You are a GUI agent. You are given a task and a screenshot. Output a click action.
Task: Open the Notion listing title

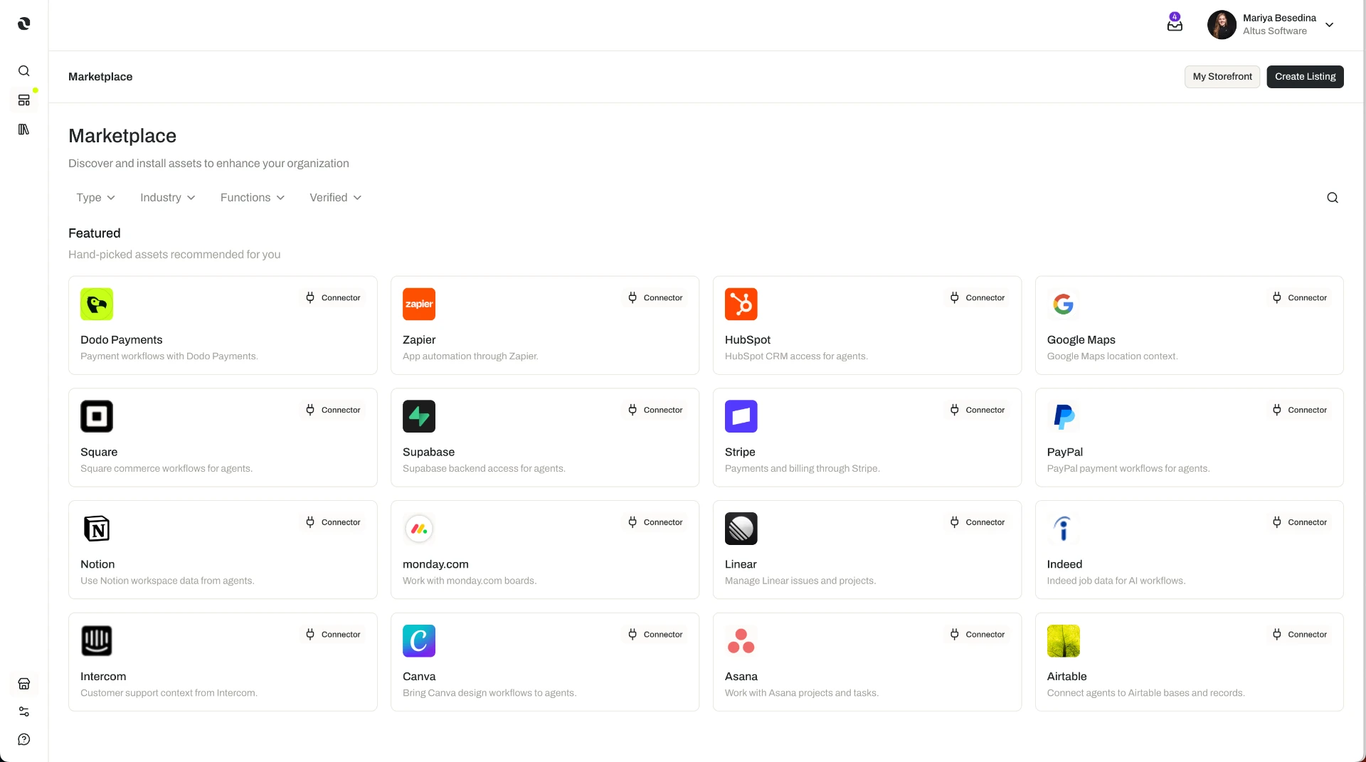(x=97, y=564)
